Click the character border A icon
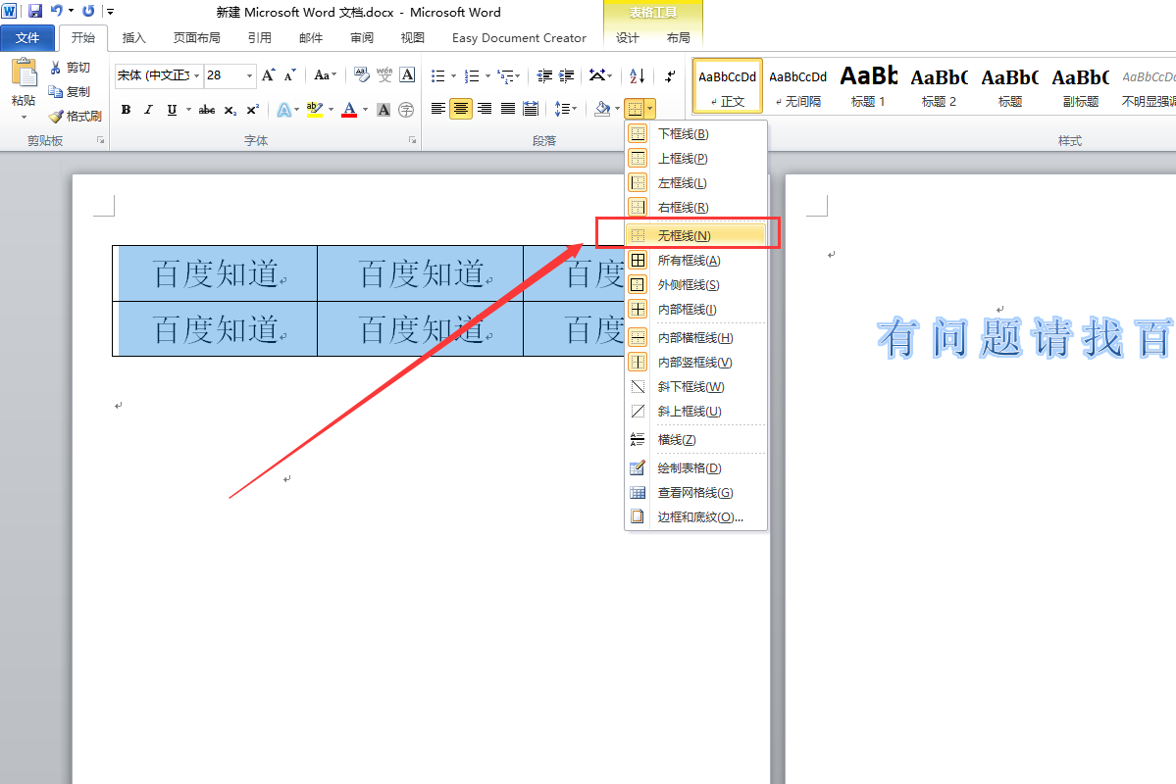Viewport: 1176px width, 784px height. [407, 74]
